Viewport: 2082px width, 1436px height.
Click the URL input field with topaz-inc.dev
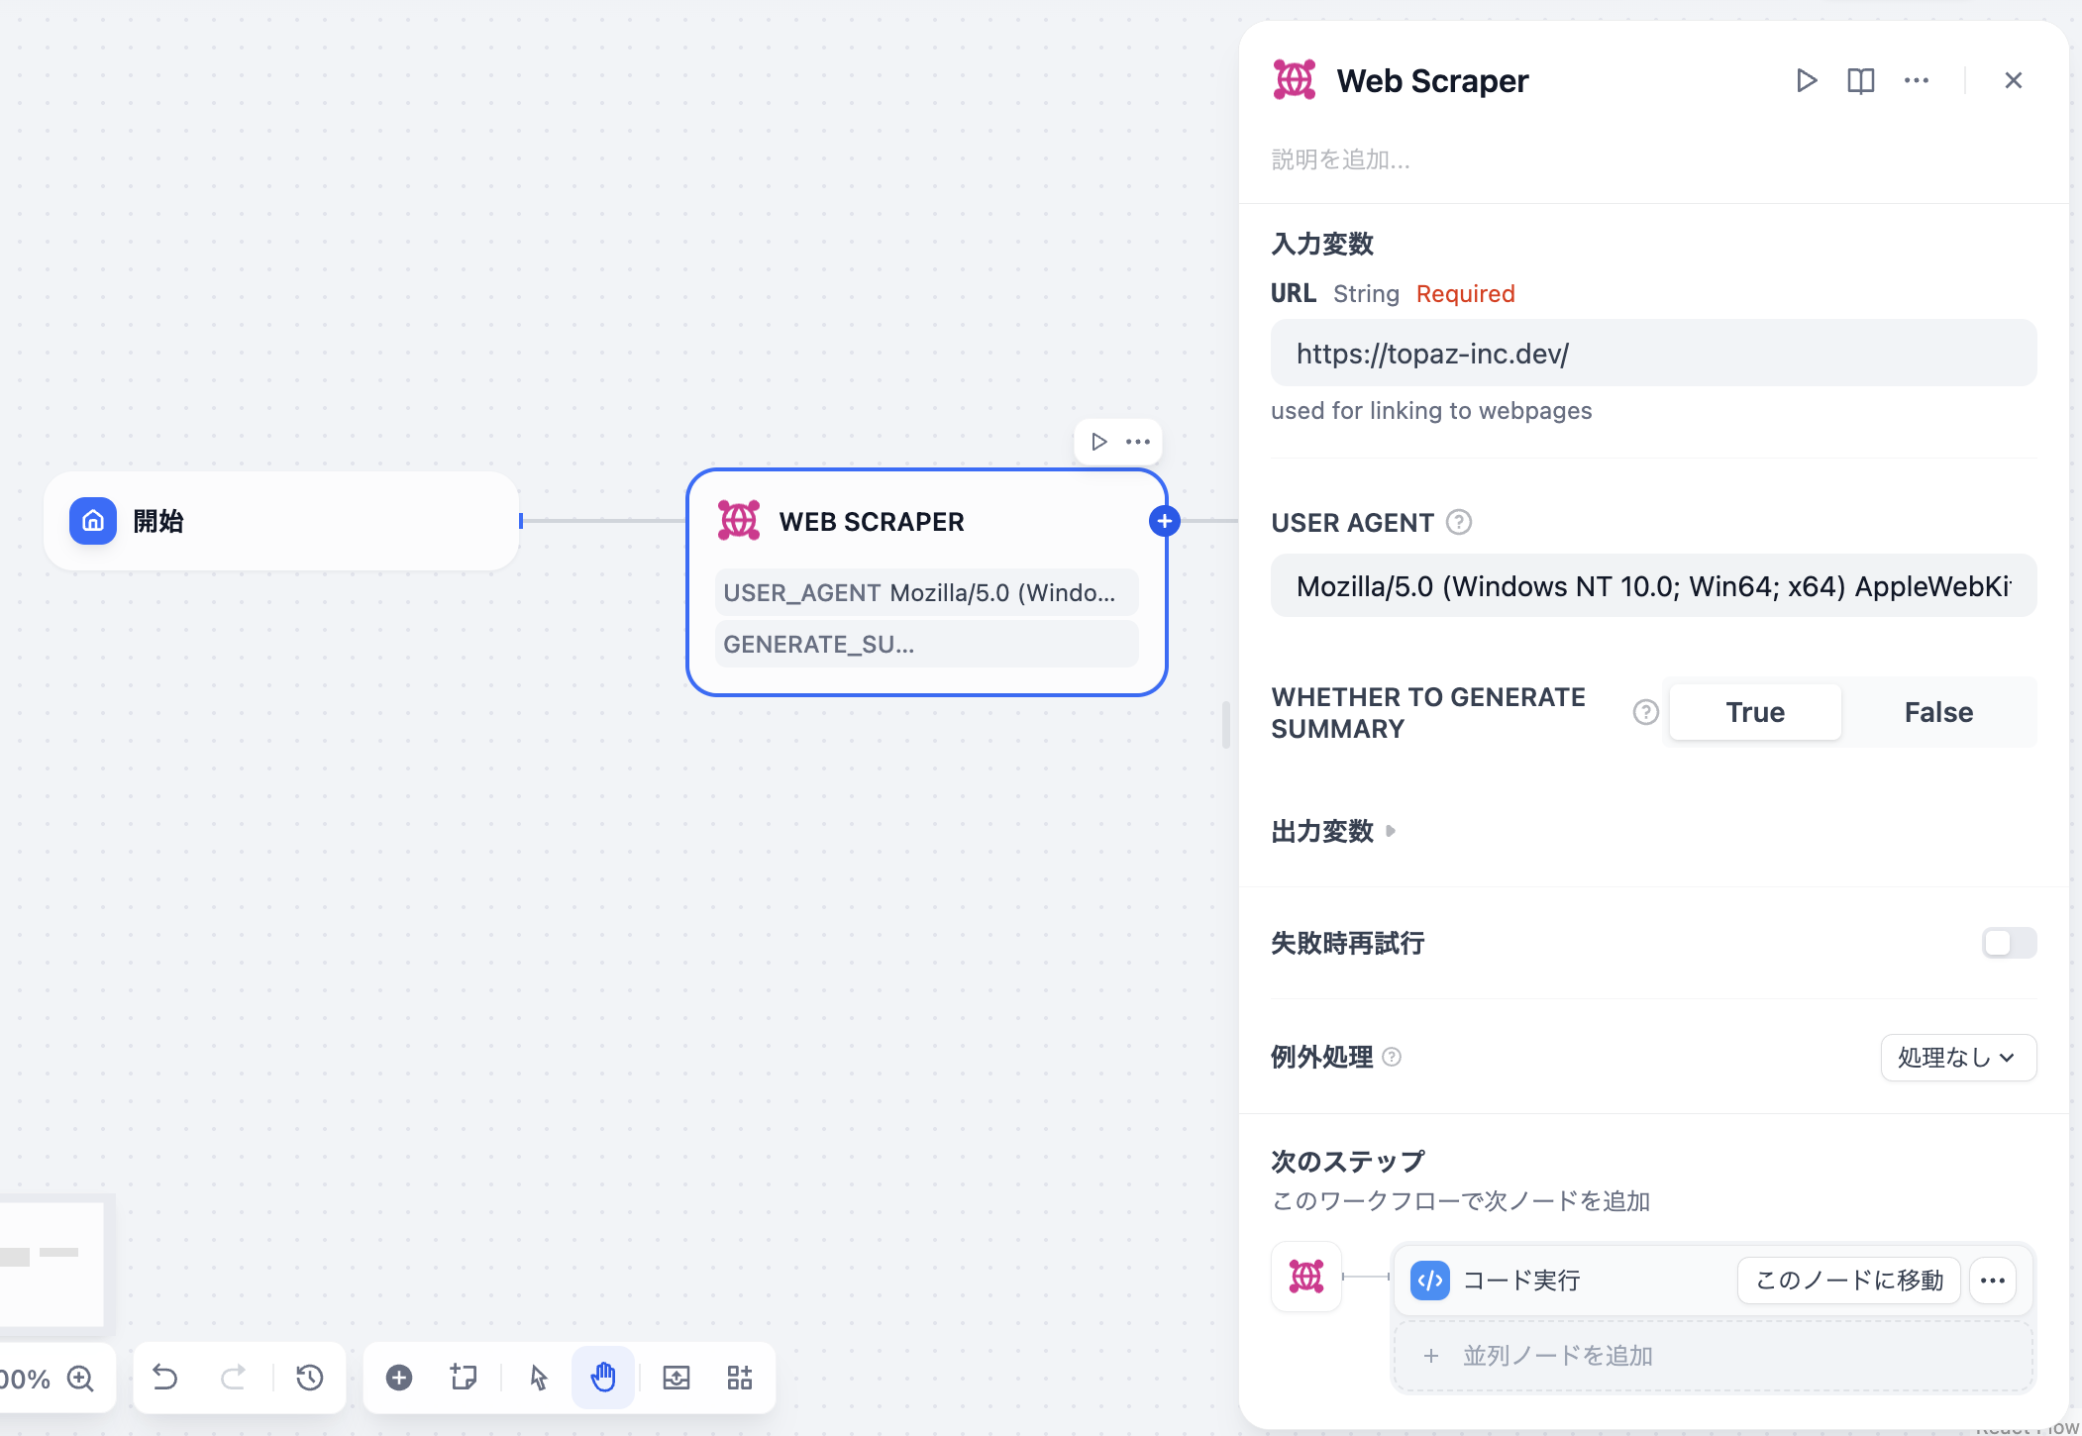[1653, 354]
